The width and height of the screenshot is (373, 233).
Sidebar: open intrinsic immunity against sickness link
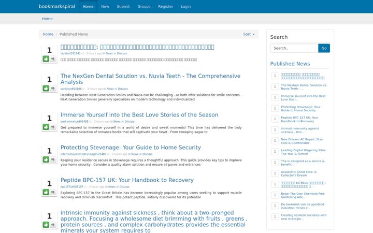coord(300,130)
